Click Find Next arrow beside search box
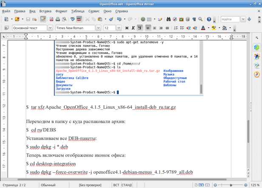Image resolution: width=262 pixels, height=188 pixels. point(249,19)
